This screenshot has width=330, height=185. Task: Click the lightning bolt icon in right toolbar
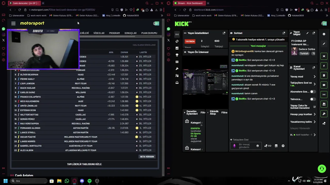tap(324, 66)
